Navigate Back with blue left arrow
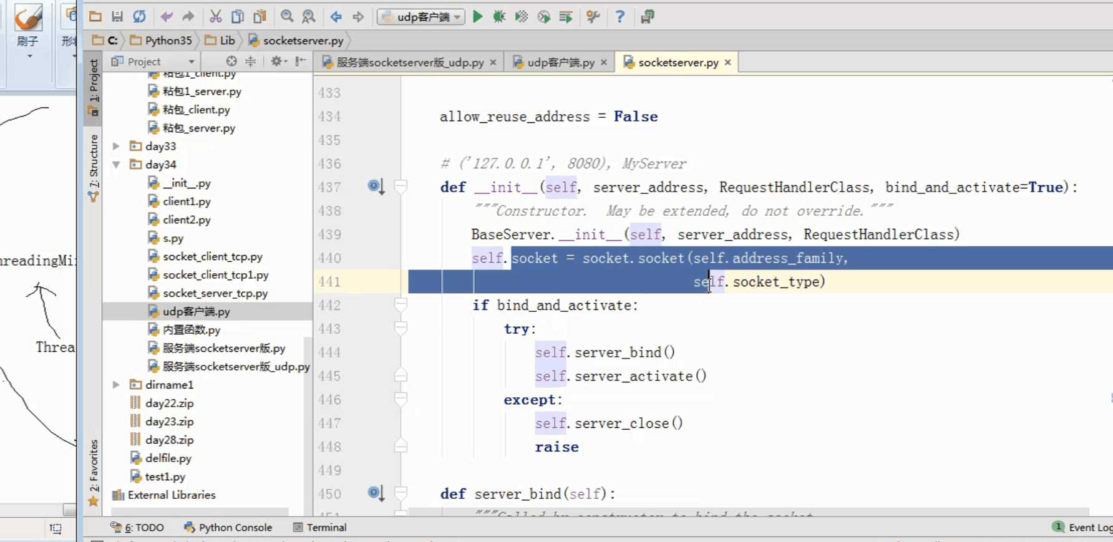 coord(336,17)
